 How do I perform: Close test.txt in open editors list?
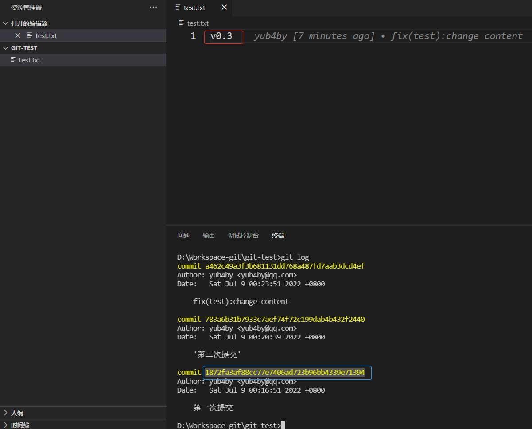coord(18,35)
